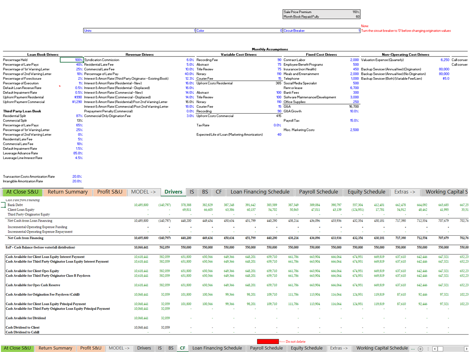This screenshot has width=469, height=352.
Task: Click the 'Client Loan Equity' row label
Action: (x=21, y=210)
